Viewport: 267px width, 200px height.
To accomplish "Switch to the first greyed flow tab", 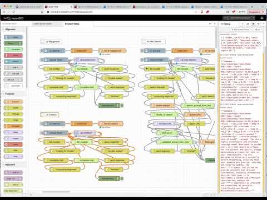I will [x=47, y=24].
